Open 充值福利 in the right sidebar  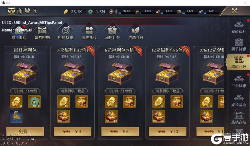[x=239, y=27]
